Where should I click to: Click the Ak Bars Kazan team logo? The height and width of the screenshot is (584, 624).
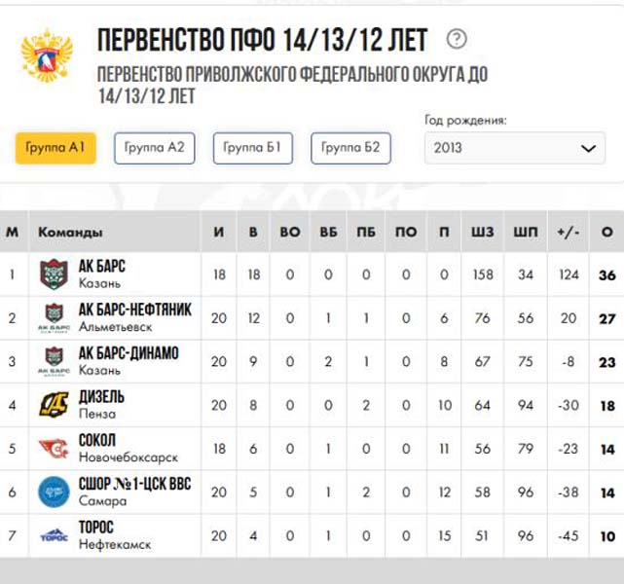click(54, 275)
